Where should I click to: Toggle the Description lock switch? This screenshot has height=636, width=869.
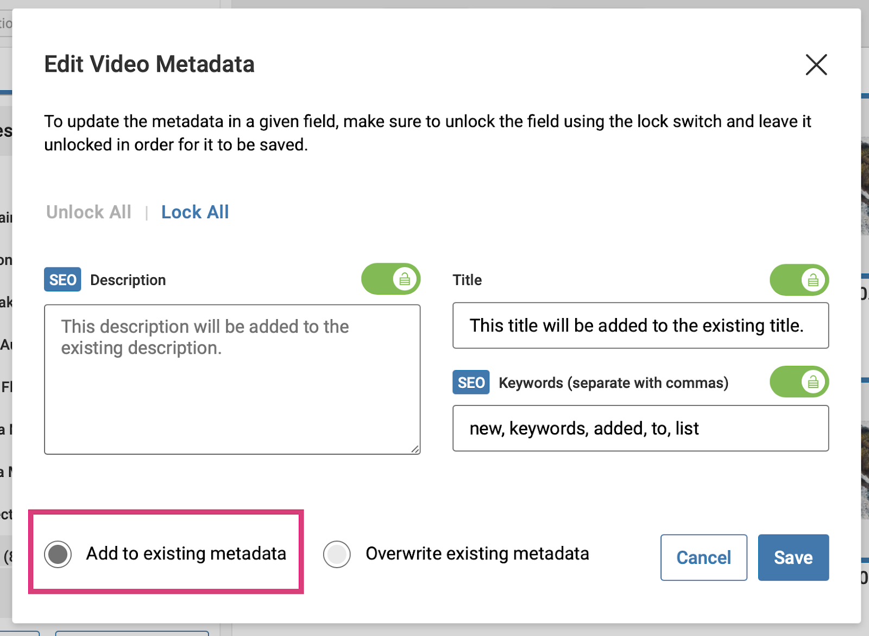391,279
